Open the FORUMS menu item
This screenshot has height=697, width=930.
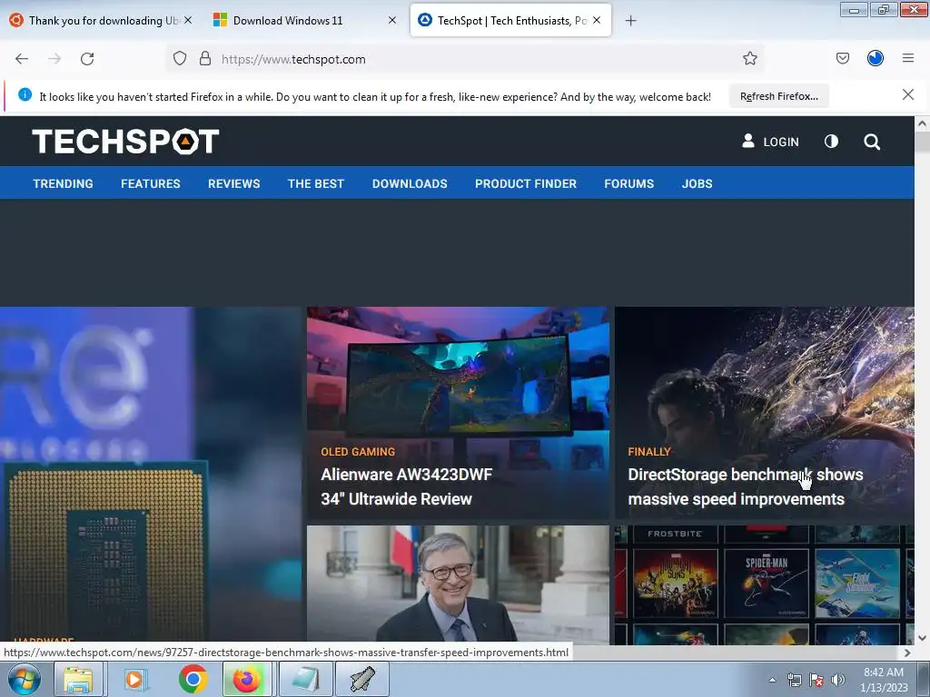coord(628,183)
